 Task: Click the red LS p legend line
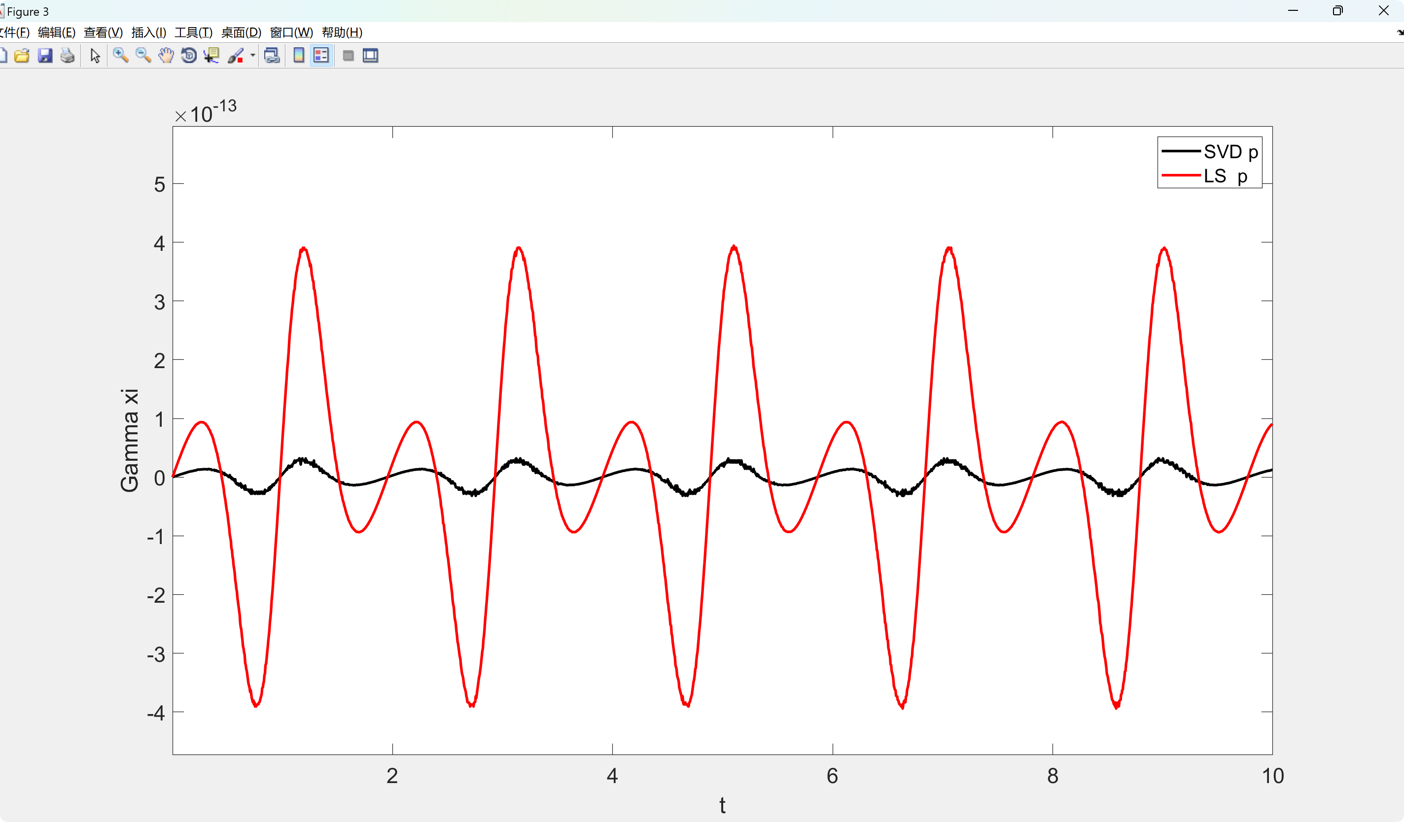(1181, 176)
